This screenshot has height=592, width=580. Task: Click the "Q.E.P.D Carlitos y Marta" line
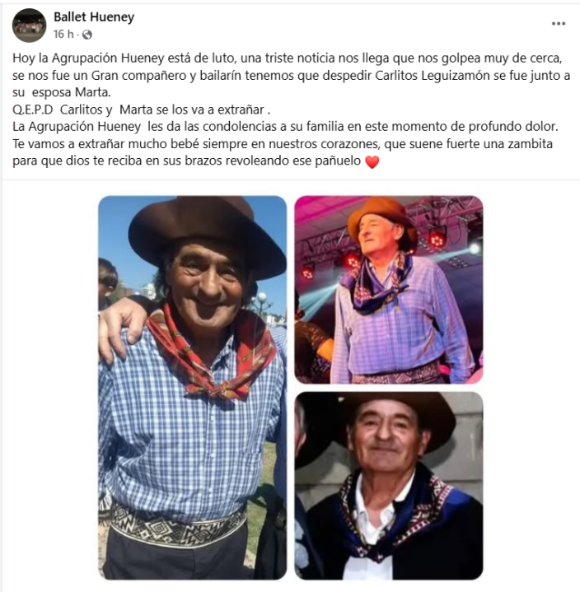[142, 110]
